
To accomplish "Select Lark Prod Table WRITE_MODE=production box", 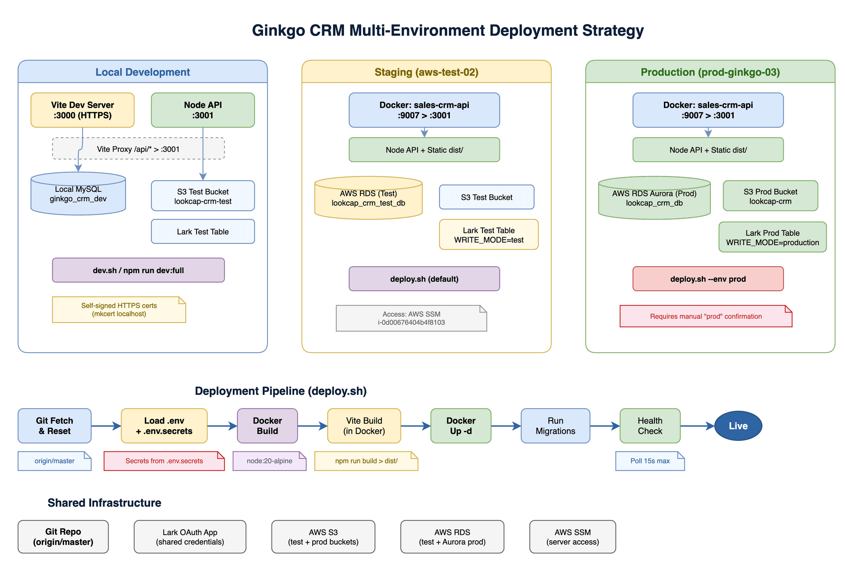I will coord(773,237).
